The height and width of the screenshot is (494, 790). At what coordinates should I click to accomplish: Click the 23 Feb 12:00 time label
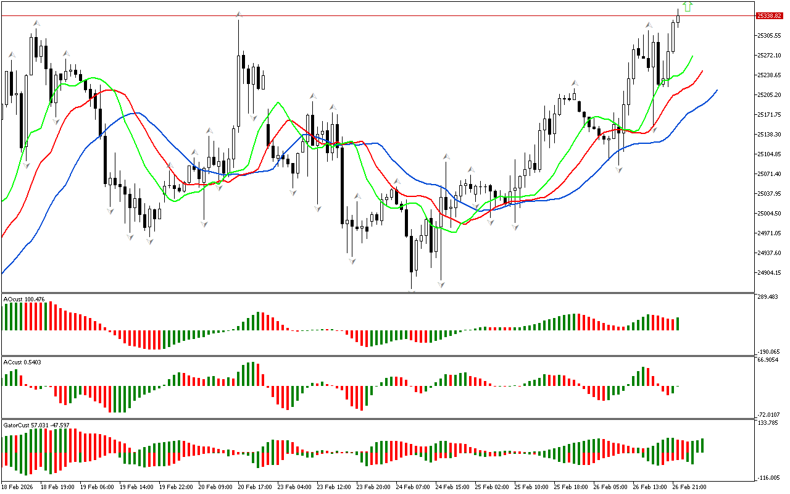click(x=334, y=487)
